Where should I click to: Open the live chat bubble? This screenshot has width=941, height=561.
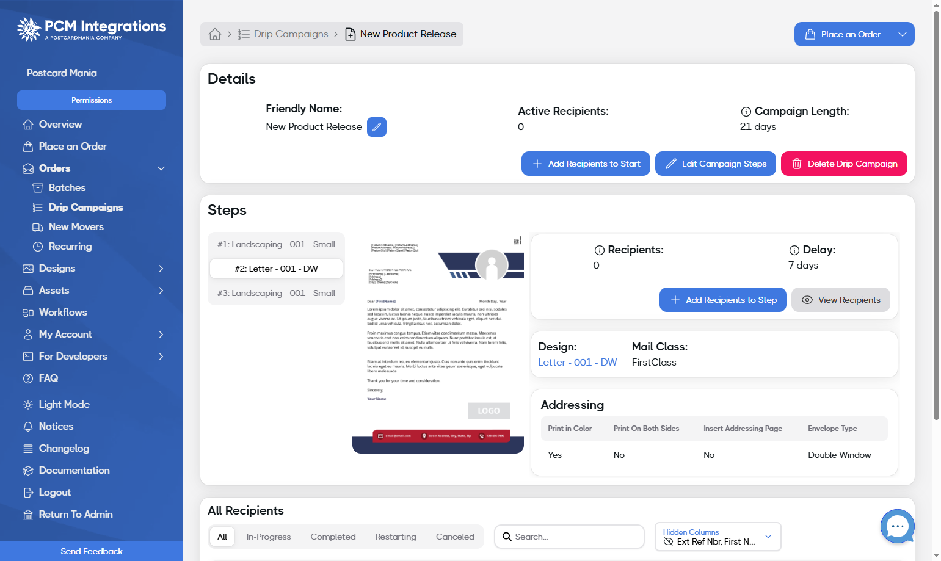(x=897, y=526)
